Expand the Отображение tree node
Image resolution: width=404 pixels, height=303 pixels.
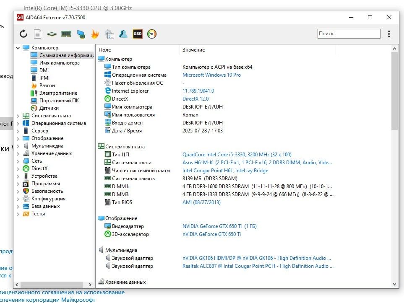coord(18,138)
